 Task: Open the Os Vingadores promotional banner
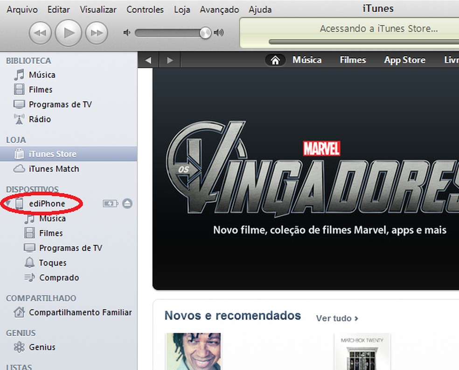click(x=306, y=179)
